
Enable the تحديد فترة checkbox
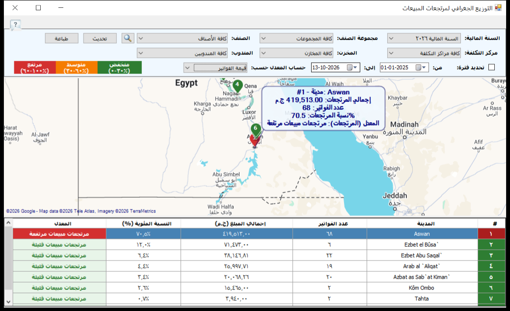click(491, 67)
